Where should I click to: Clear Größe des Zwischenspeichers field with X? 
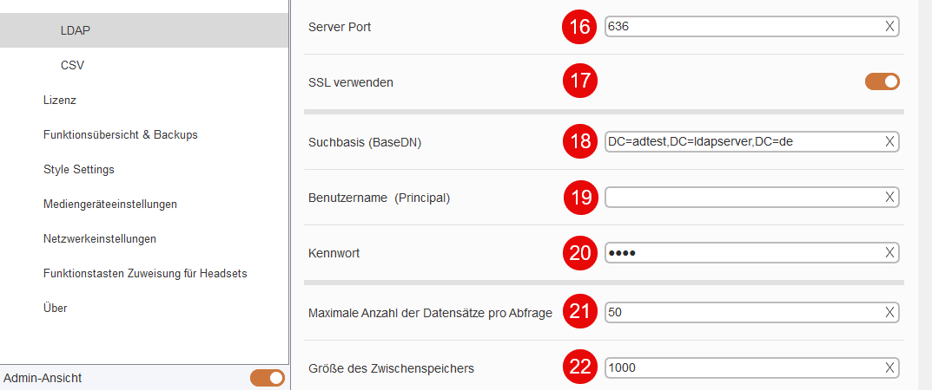(889, 367)
